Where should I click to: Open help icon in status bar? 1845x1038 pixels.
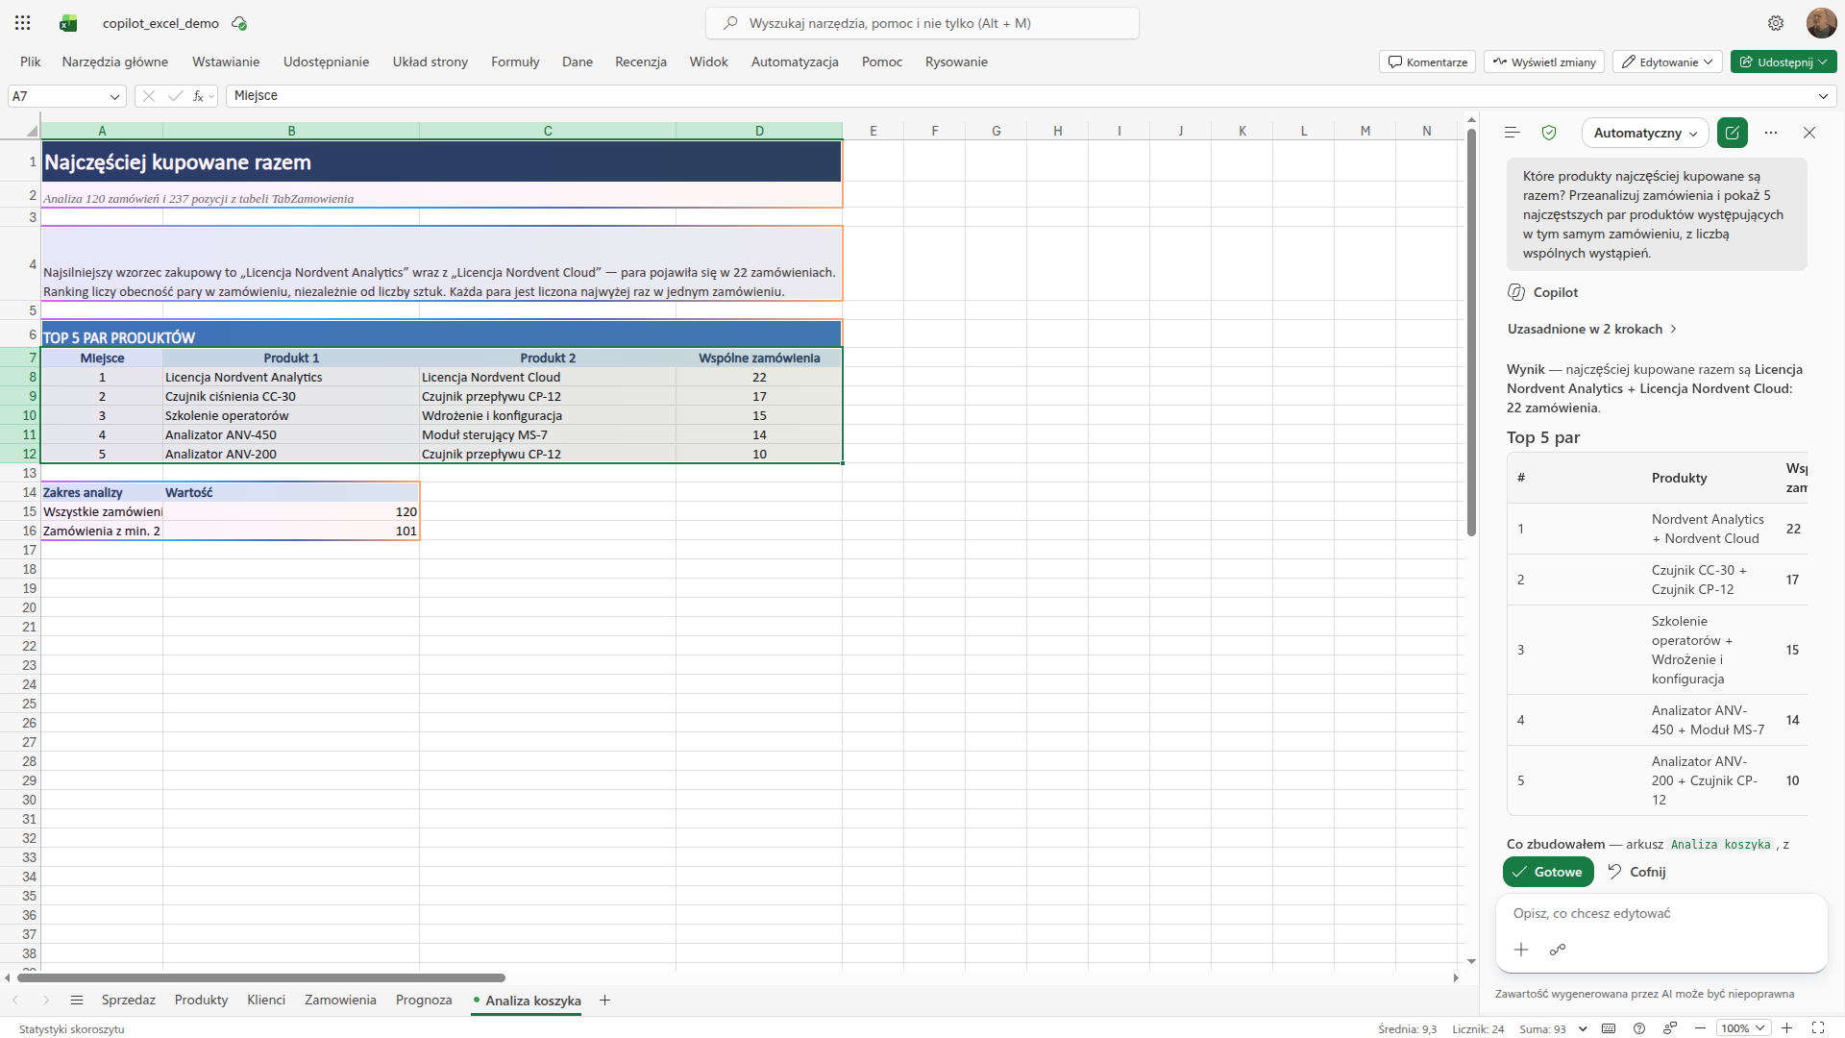1639,1028
